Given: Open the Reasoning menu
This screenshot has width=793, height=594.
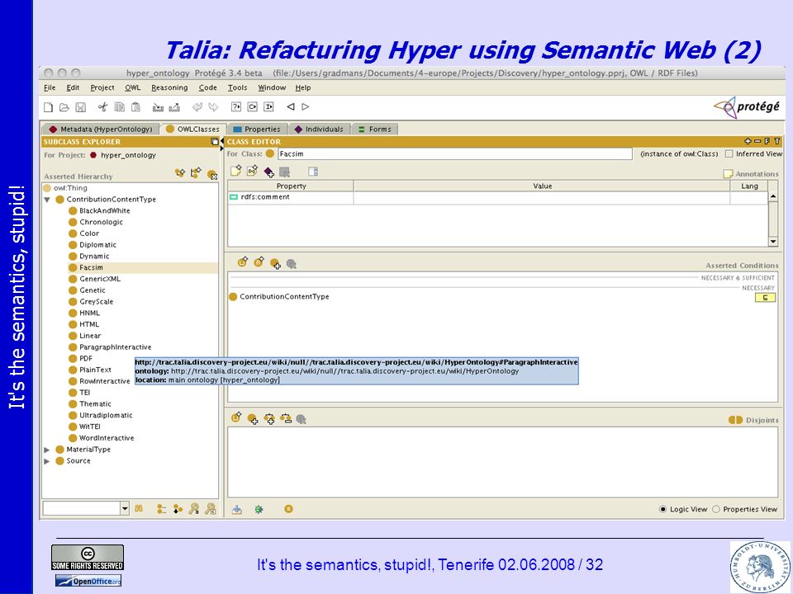Looking at the screenshot, I should point(169,88).
